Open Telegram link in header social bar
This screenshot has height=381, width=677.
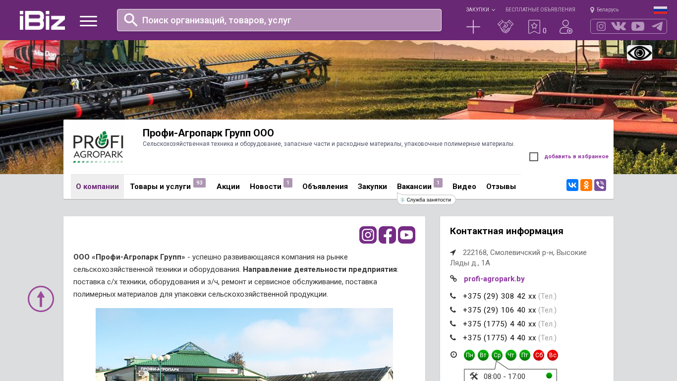[657, 26]
